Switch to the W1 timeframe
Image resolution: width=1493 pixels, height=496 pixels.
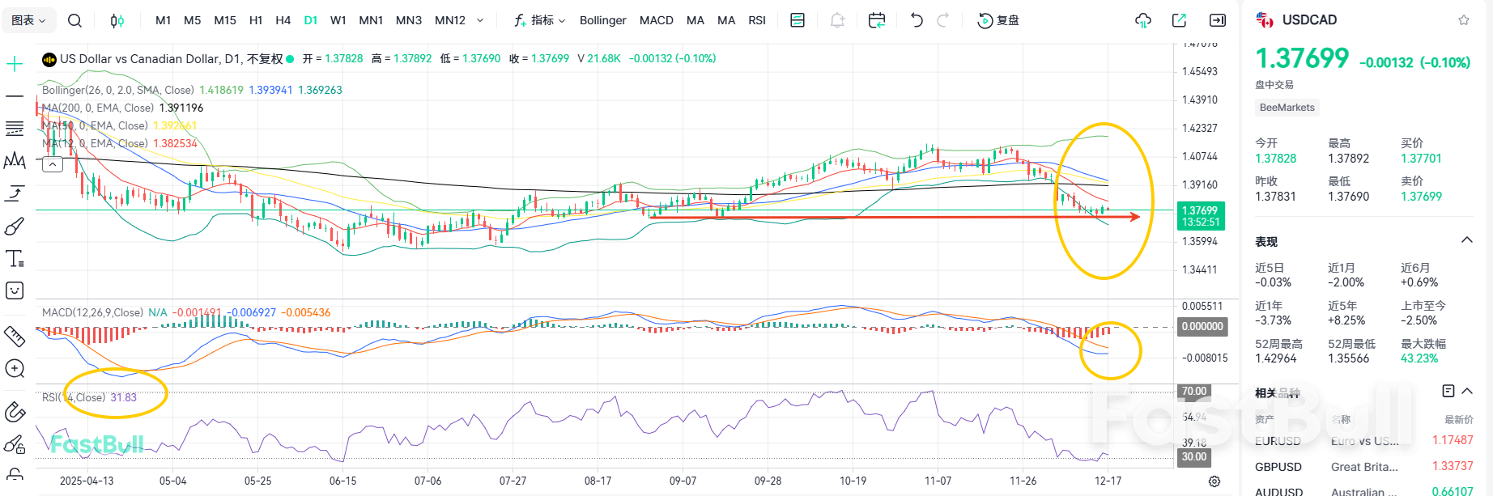coord(338,20)
